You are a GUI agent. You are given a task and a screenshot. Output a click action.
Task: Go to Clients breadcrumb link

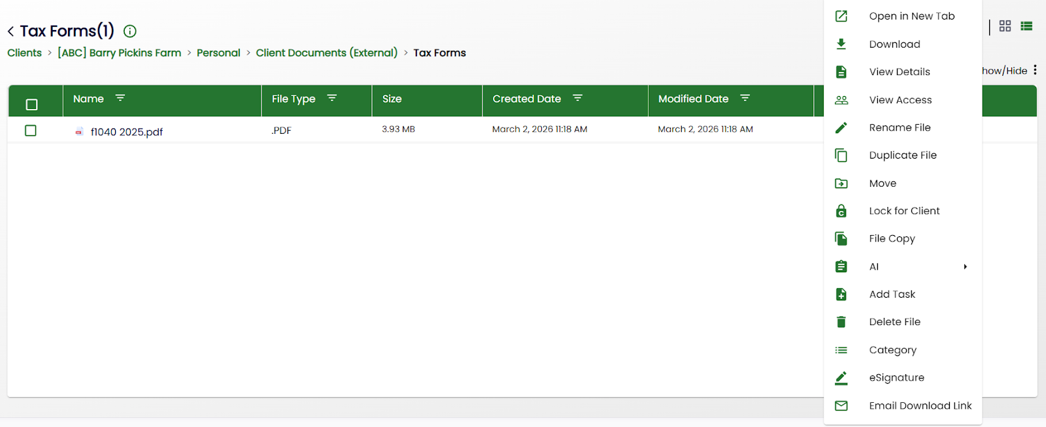pyautogui.click(x=24, y=53)
